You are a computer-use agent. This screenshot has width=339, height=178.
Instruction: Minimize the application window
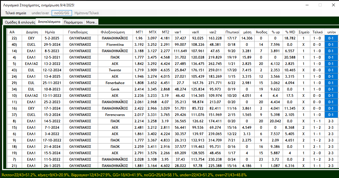point(307,5)
